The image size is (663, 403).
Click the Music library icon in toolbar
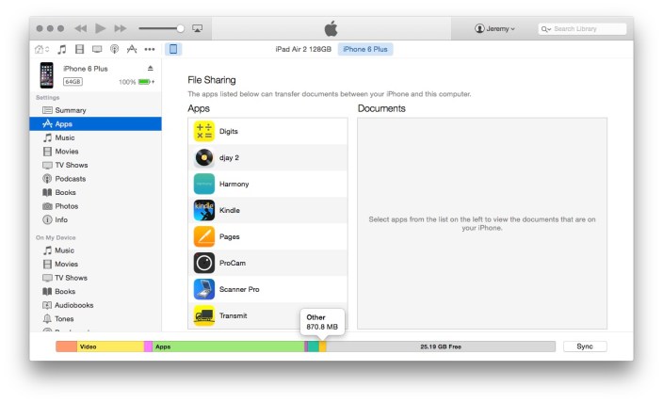pos(62,49)
